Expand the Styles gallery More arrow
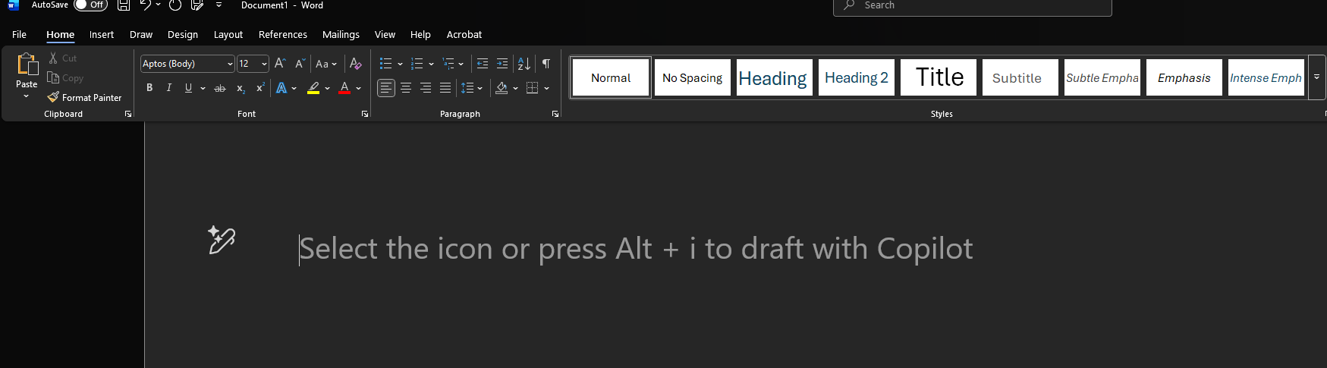The width and height of the screenshot is (1327, 368). [x=1316, y=77]
